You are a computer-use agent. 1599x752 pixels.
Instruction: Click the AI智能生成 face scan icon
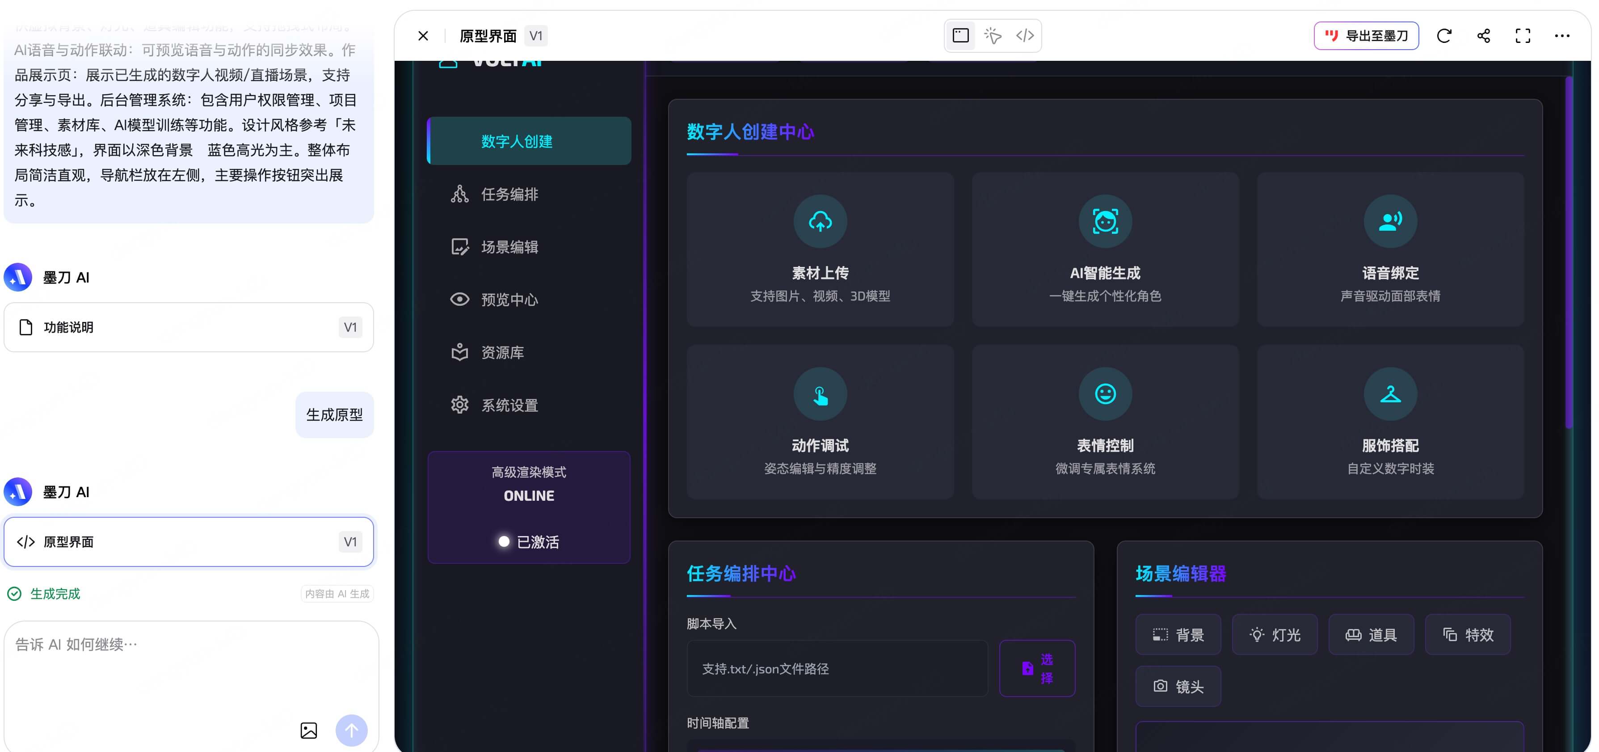pos(1105,222)
